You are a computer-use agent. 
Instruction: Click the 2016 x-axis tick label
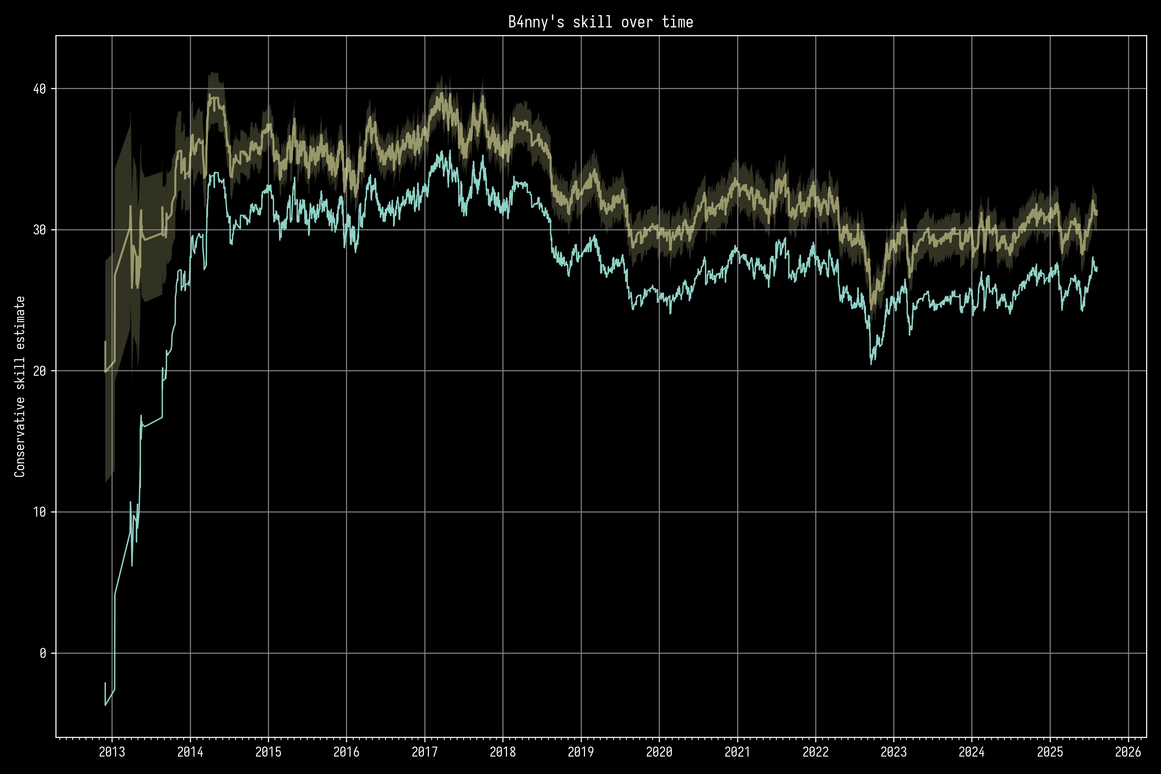coord(346,752)
